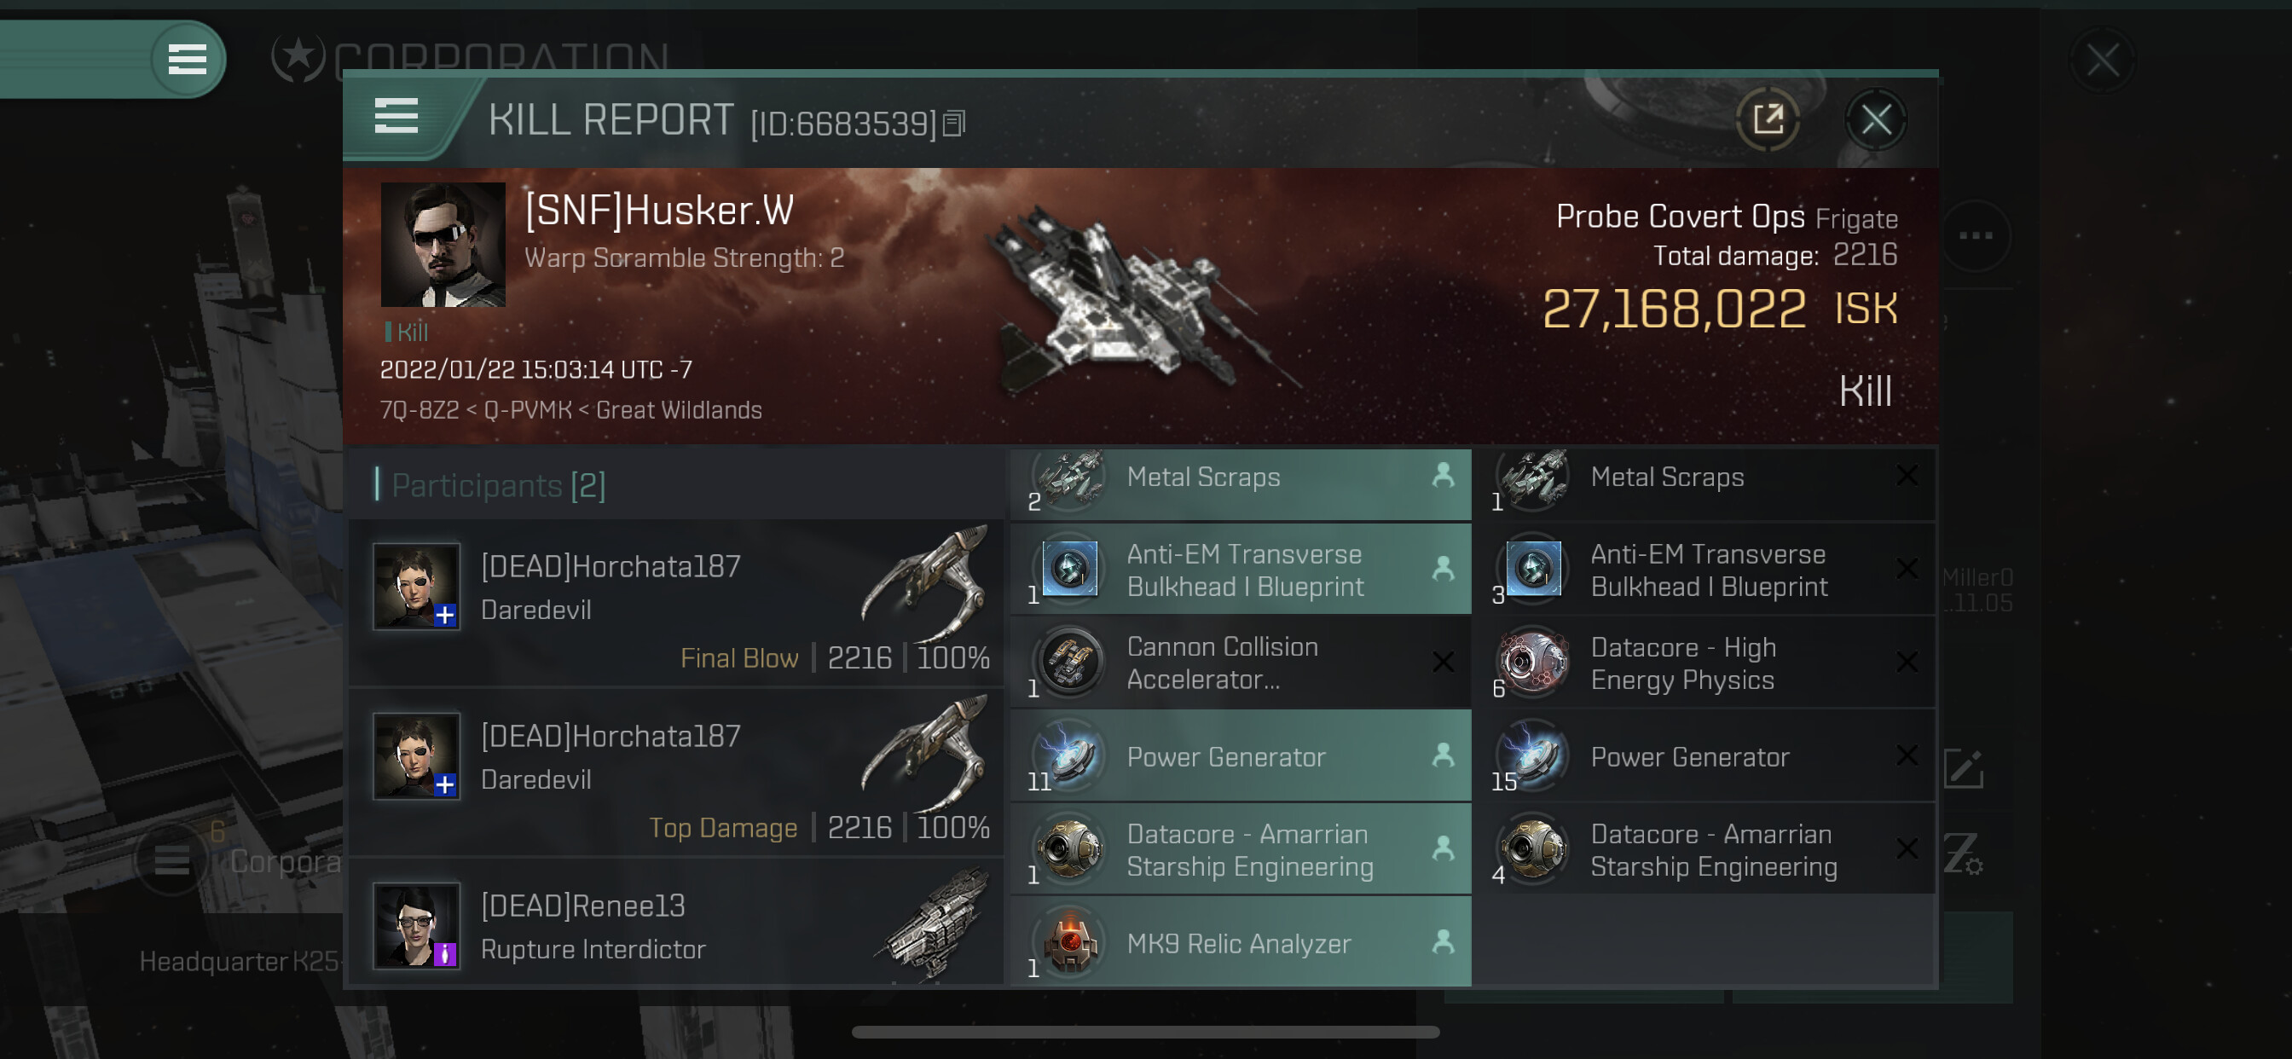The height and width of the screenshot is (1059, 2292).
Task: Click the Cannon Collision Accelerator icon
Action: (1070, 663)
